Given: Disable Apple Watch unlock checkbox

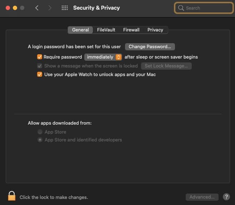Looking at the screenshot, I should [40, 74].
